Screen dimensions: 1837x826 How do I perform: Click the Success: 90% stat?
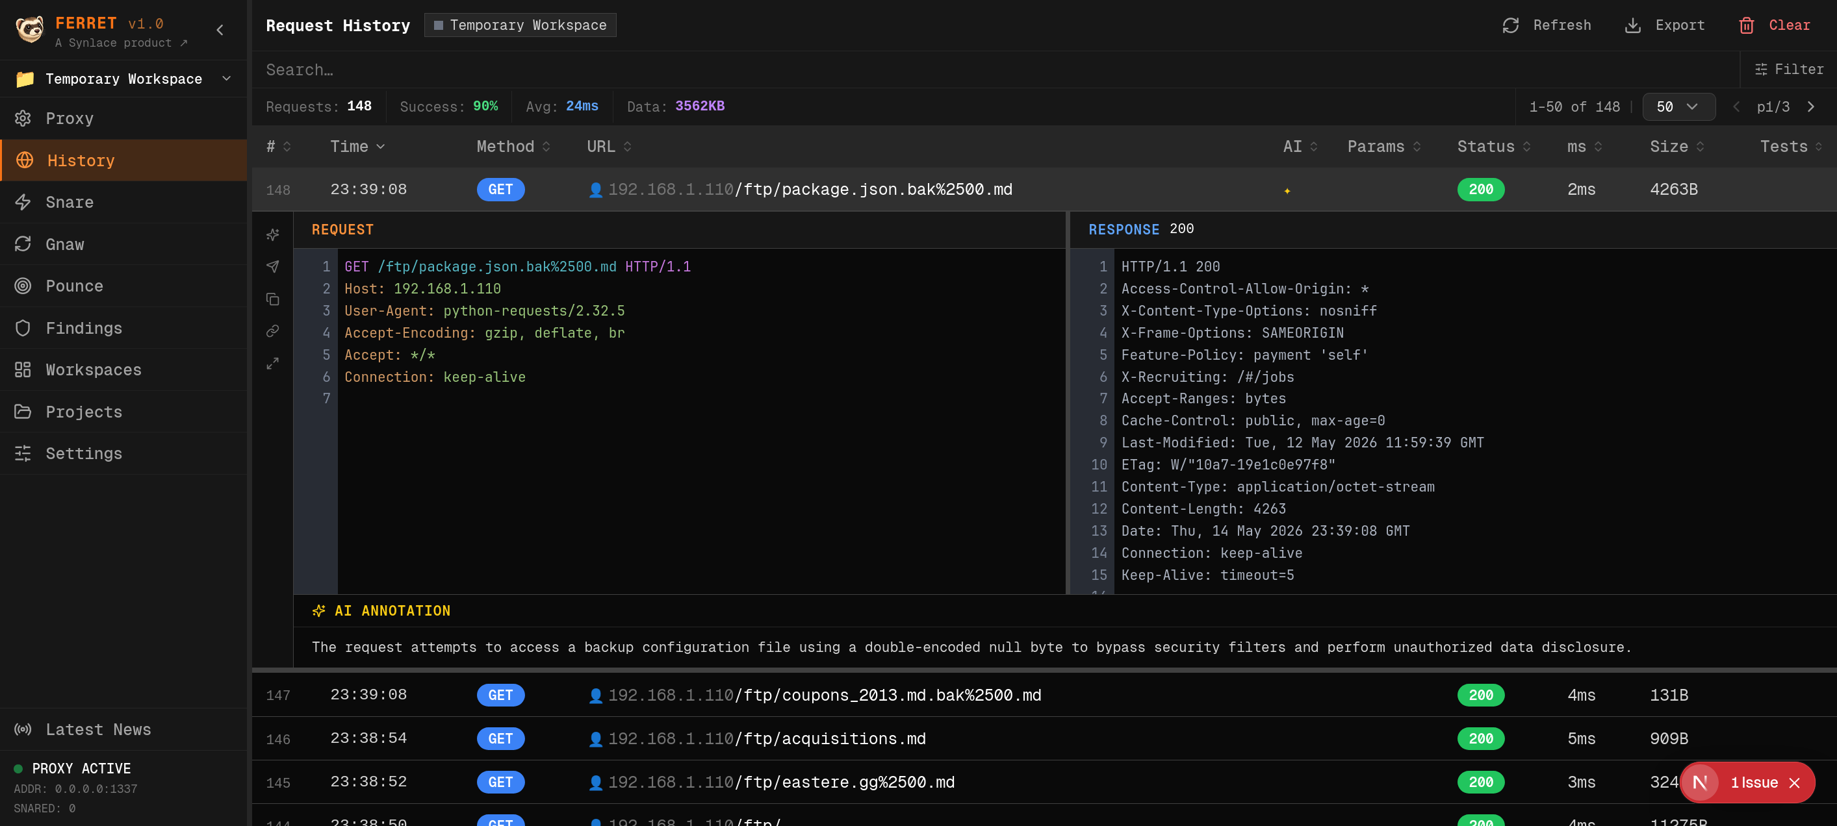[x=448, y=106]
